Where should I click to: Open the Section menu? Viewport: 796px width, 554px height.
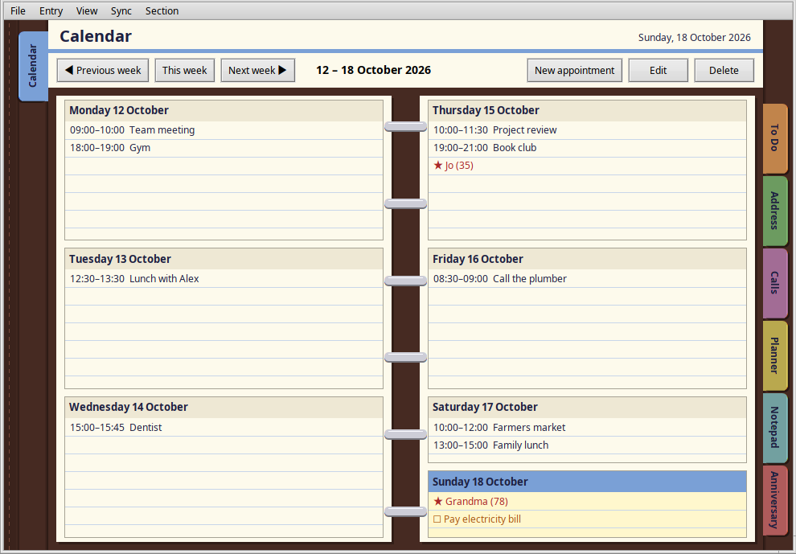[162, 10]
